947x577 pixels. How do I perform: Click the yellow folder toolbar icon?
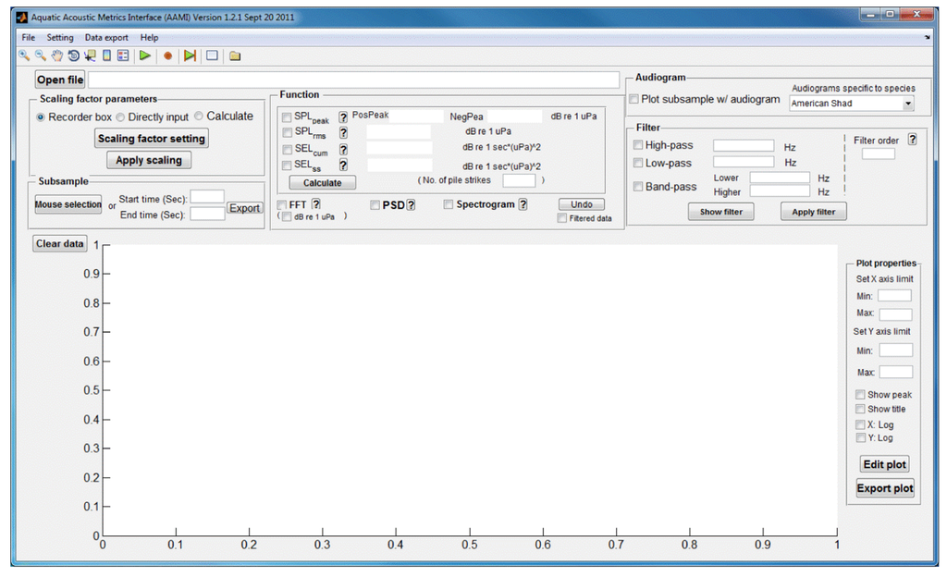(235, 55)
